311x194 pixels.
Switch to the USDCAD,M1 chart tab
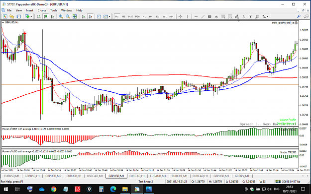95,176
